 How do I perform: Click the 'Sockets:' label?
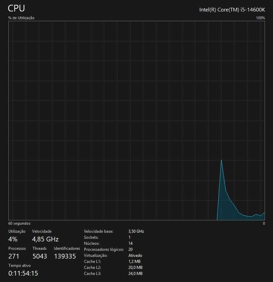(91, 237)
